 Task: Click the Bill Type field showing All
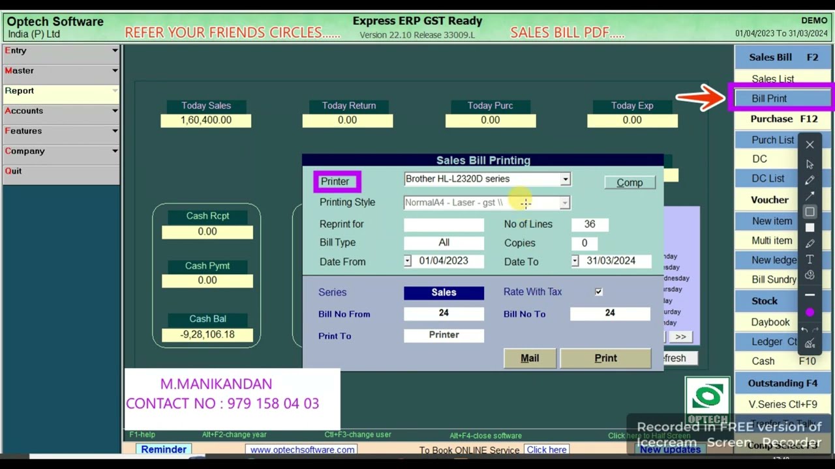[444, 243]
